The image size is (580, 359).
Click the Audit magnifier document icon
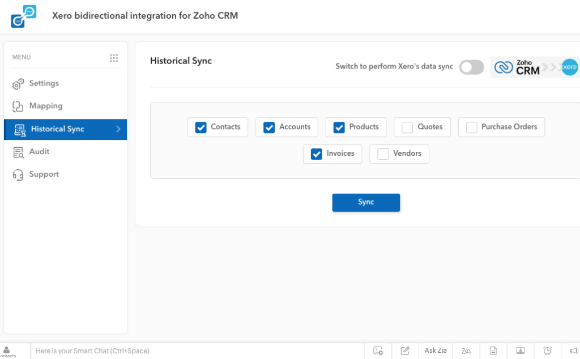point(18,152)
